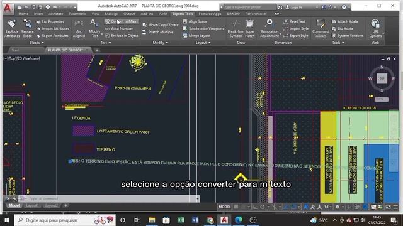Open the Home ribbon tab
This screenshot has width=403, height=226.
(x=23, y=14)
